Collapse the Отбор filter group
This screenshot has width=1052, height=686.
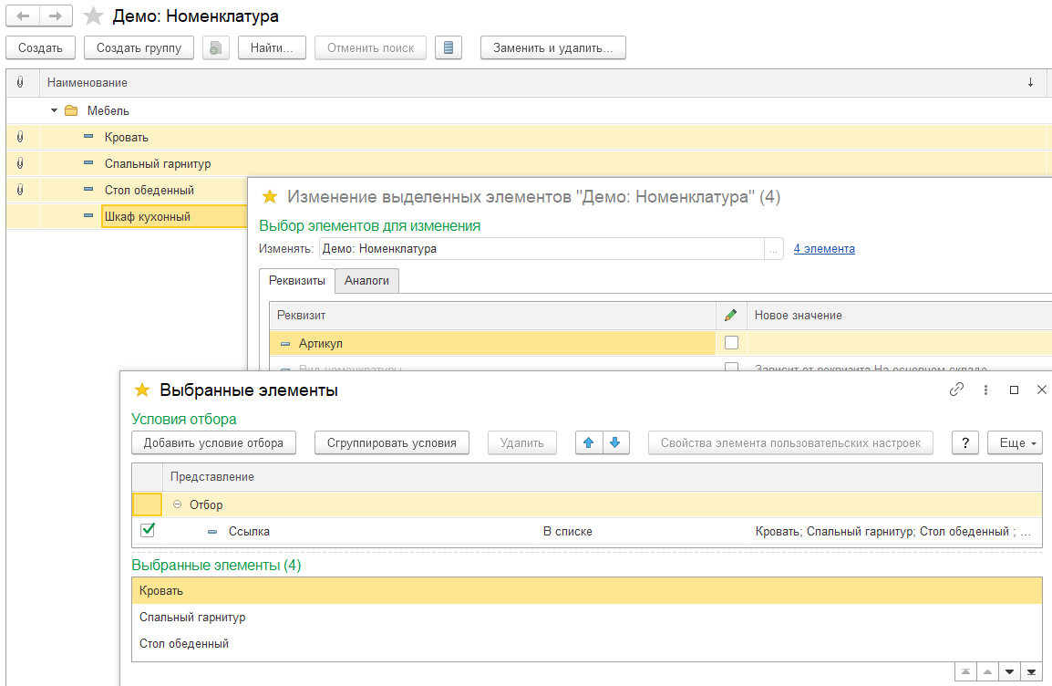coord(177,504)
